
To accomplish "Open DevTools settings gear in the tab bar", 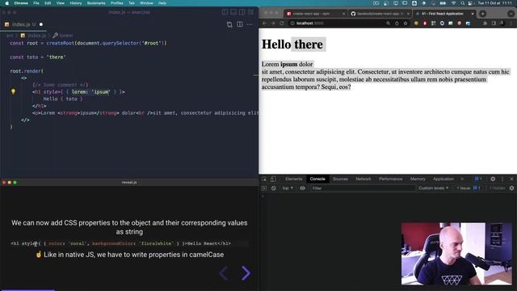I will (493, 179).
